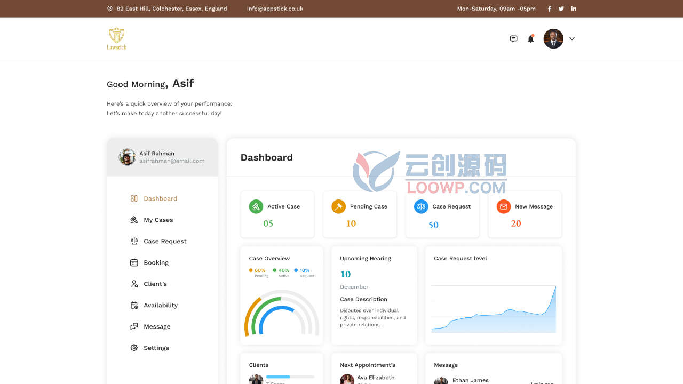Click the Clients card progress bar

(x=290, y=377)
